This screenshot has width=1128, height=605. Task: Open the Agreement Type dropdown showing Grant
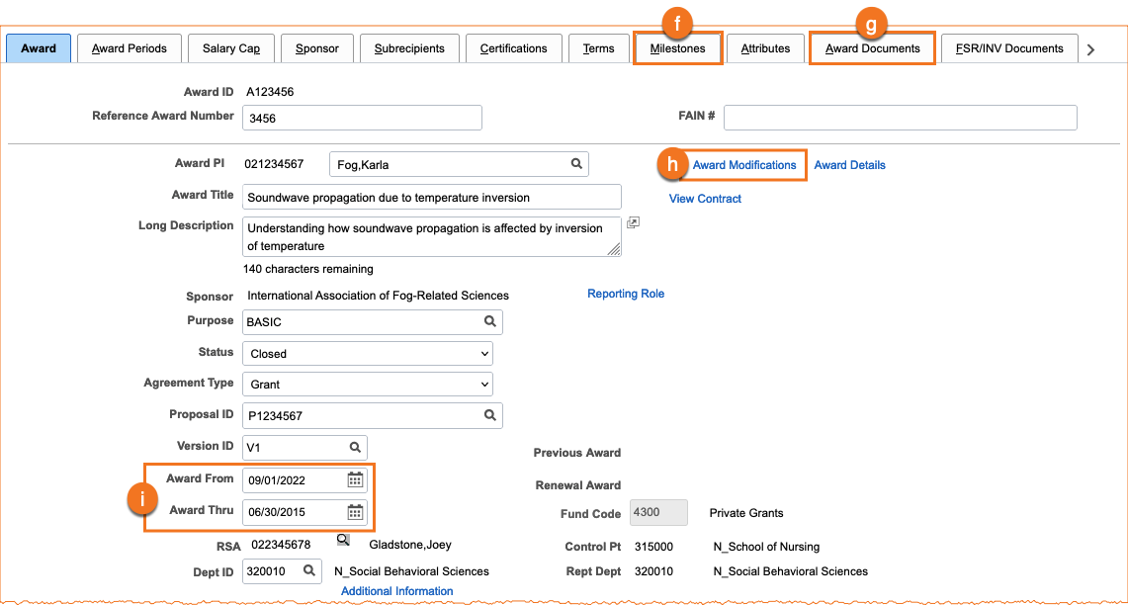click(368, 385)
